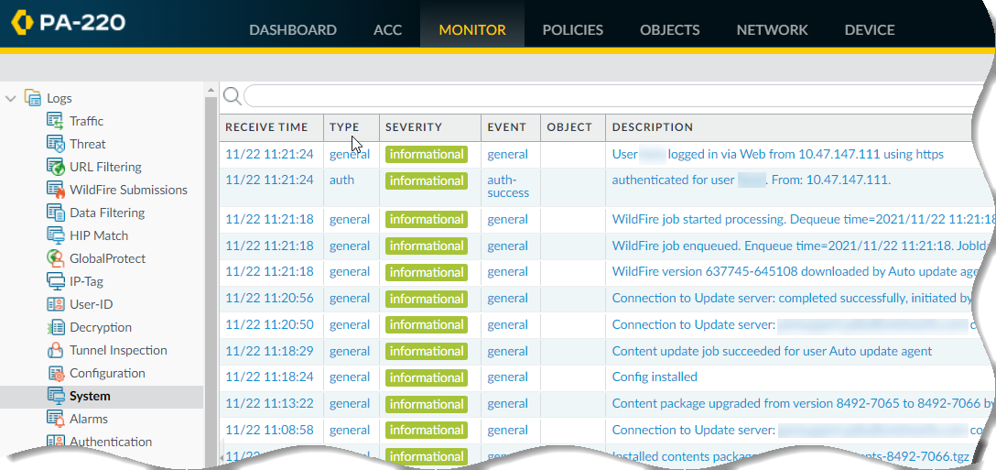Switch to the Objects tab
The height and width of the screenshot is (470, 996).
pyautogui.click(x=669, y=30)
